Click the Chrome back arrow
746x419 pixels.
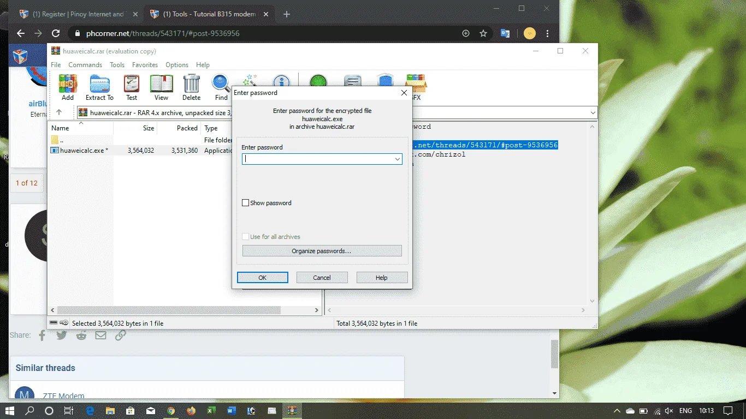point(21,33)
